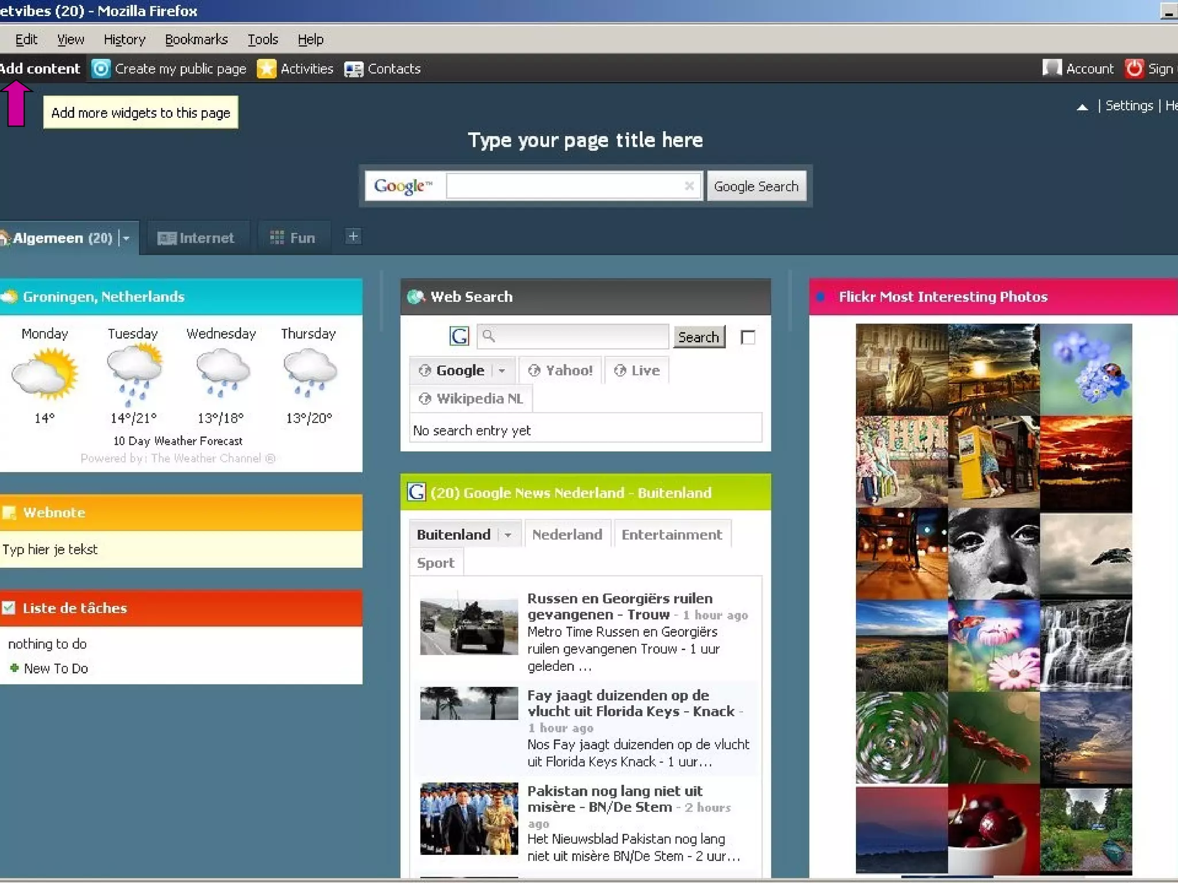Open the Bookmarks menu

tap(196, 40)
